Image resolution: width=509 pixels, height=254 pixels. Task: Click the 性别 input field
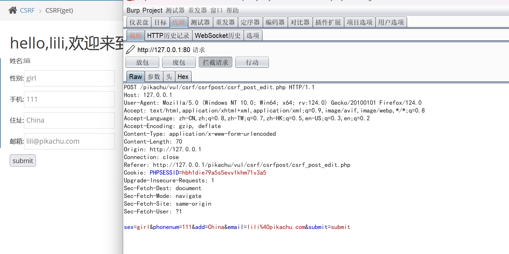coord(69,78)
